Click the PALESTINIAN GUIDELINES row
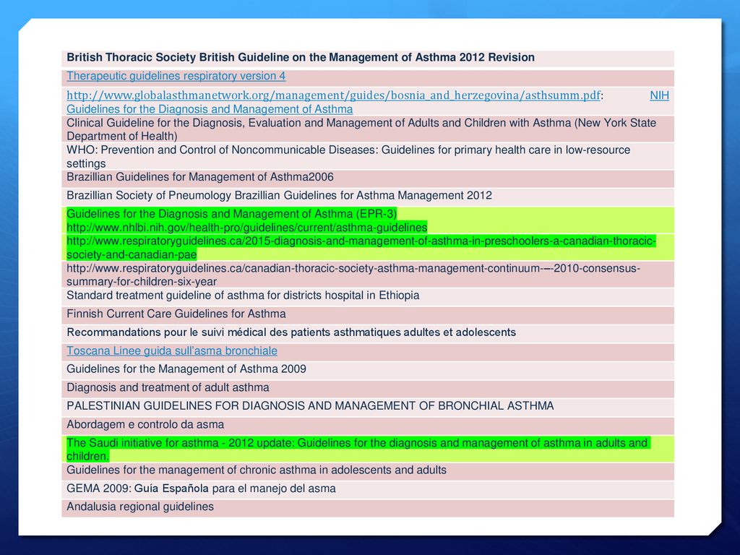Image resolution: width=740 pixels, height=555 pixels. [x=368, y=406]
